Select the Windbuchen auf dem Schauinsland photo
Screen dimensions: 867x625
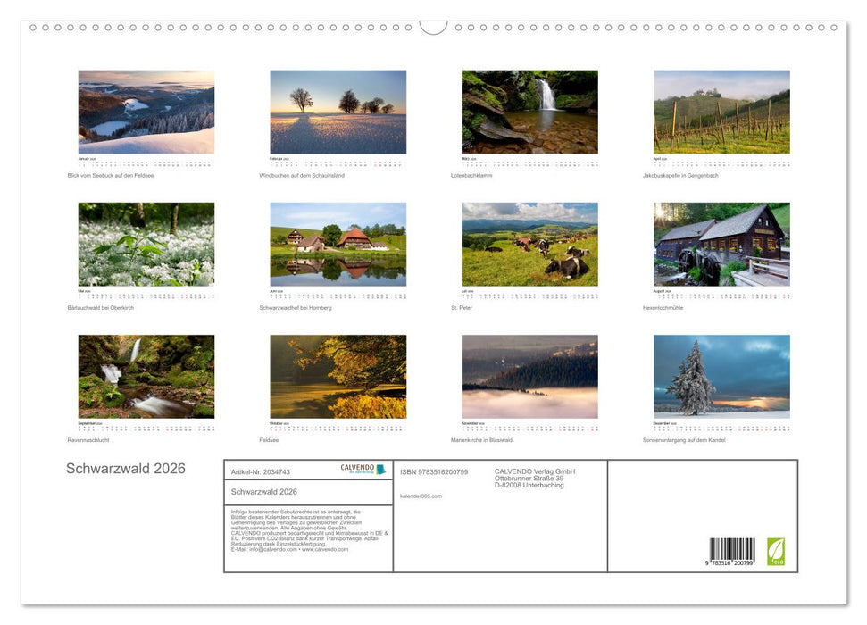click(x=338, y=112)
